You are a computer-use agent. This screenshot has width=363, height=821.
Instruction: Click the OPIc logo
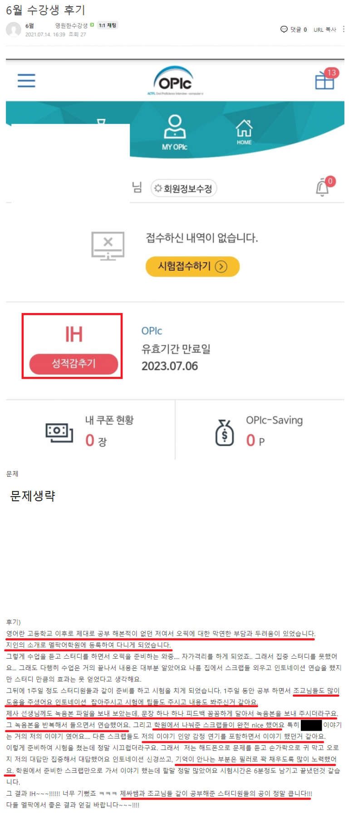pyautogui.click(x=175, y=81)
